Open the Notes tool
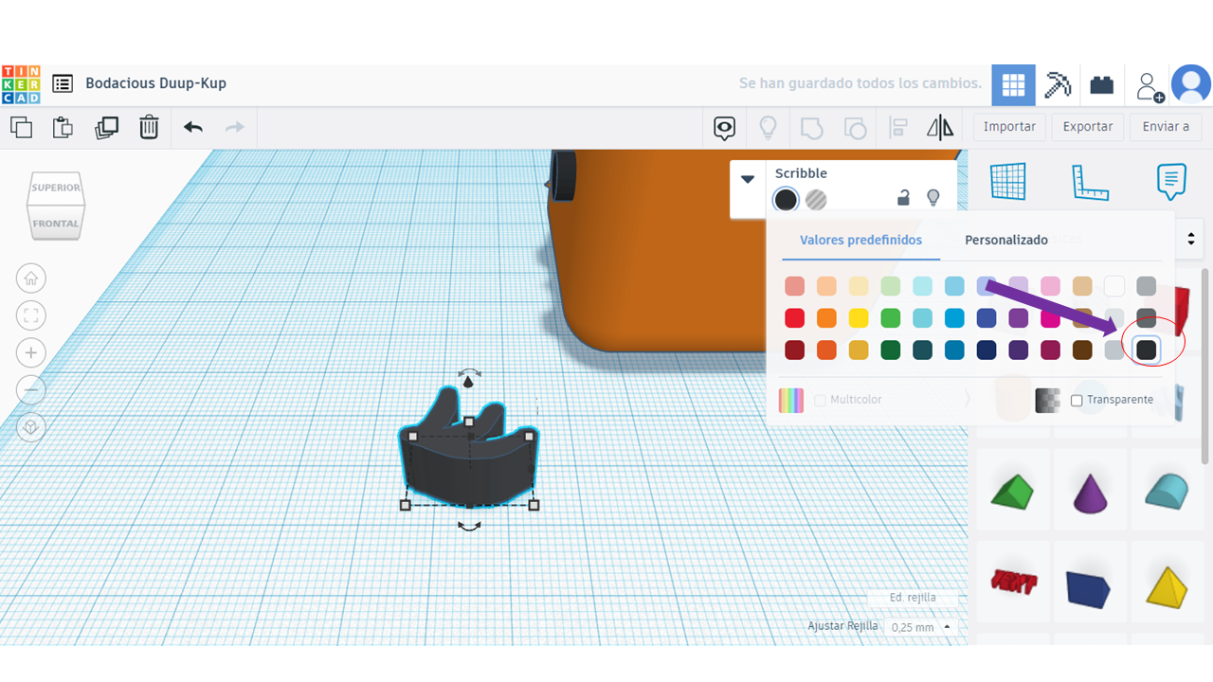1213x682 pixels. coord(1171,181)
